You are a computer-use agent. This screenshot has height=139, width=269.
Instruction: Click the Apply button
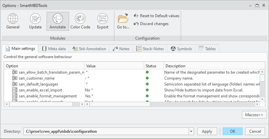coord(207,131)
